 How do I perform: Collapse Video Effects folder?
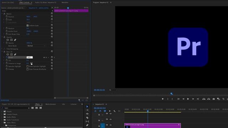2,123
